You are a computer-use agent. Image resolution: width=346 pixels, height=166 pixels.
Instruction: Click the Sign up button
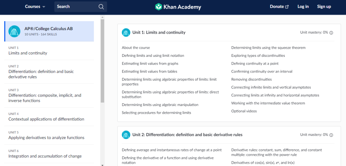tap(324, 7)
